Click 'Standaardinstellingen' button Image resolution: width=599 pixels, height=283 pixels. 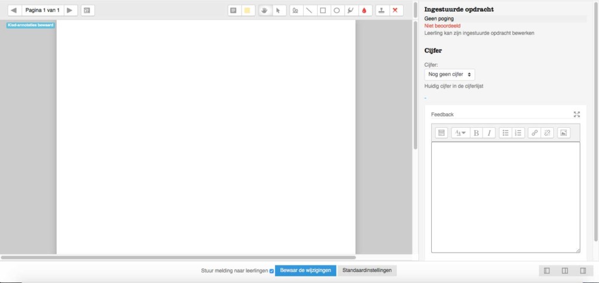(367, 270)
